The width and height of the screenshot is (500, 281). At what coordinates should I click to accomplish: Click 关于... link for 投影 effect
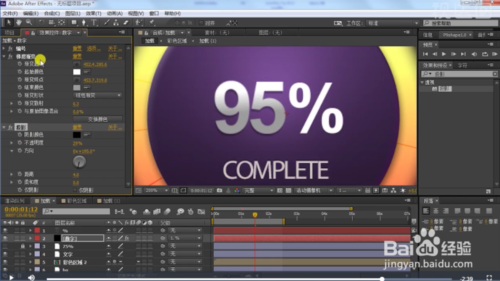click(x=115, y=127)
